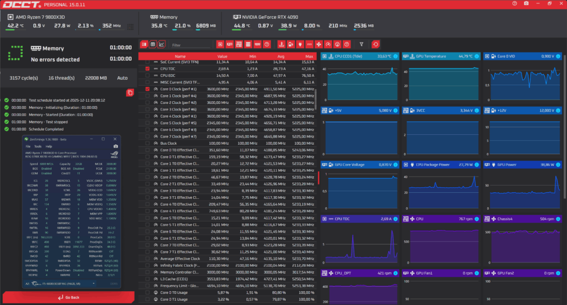Check the Infinity Fabric Clock checkbox

point(147,265)
